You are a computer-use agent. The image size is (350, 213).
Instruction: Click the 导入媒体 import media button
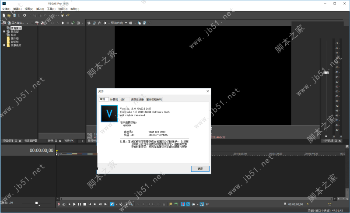click(x=16, y=23)
